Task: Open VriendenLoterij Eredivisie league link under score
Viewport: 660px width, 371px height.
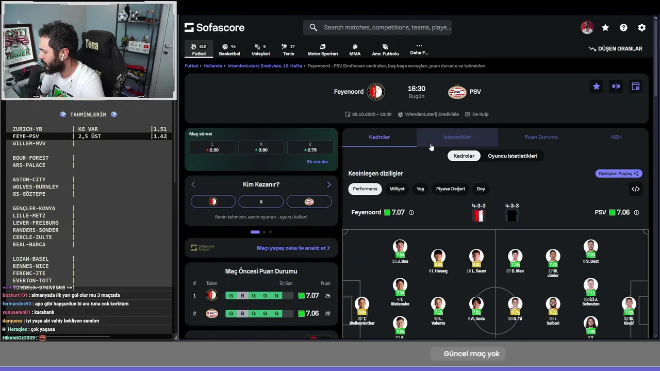Action: 428,114
